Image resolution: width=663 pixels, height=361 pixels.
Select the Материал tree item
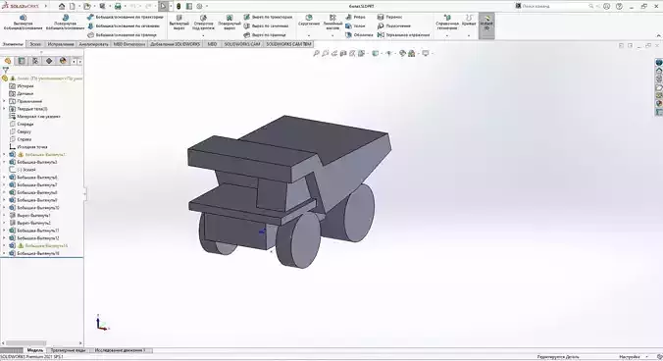[x=34, y=117]
